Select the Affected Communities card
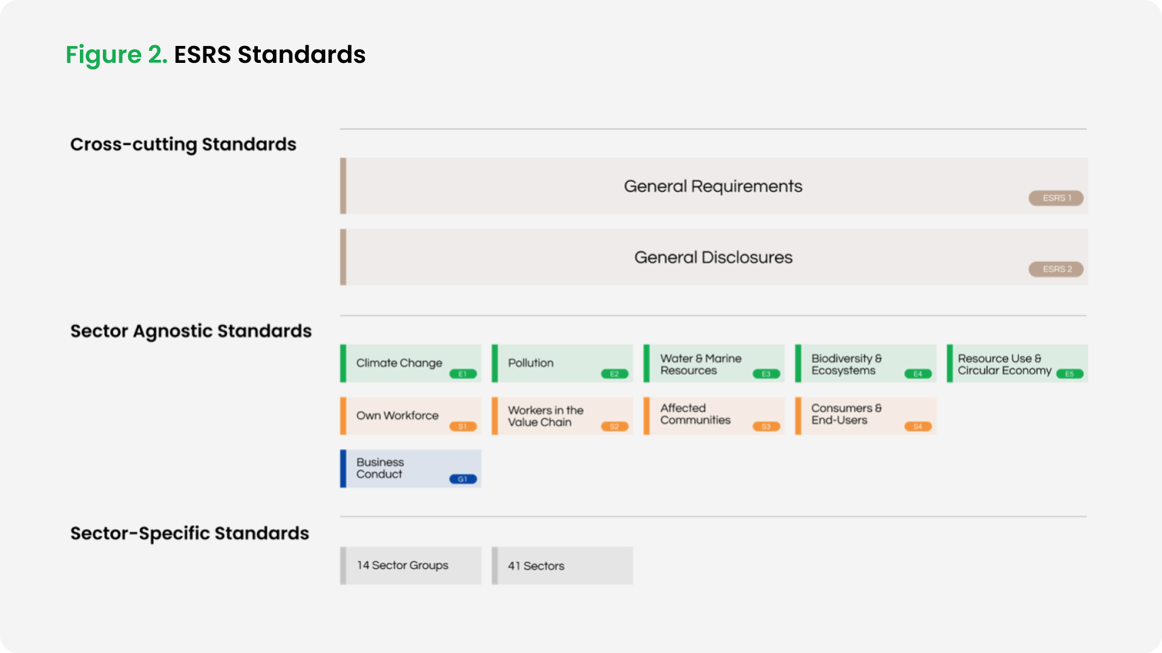 point(714,415)
